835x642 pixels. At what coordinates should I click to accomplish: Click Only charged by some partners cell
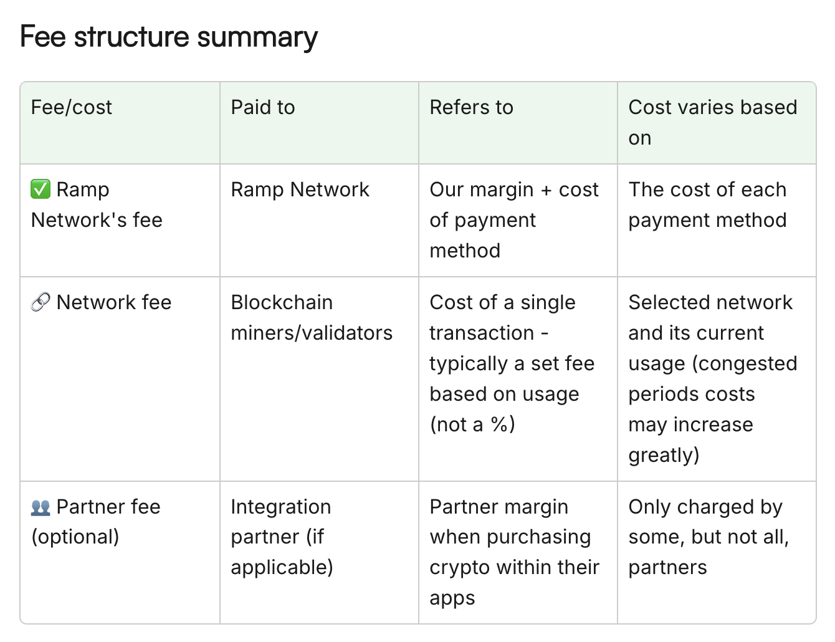pos(709,537)
